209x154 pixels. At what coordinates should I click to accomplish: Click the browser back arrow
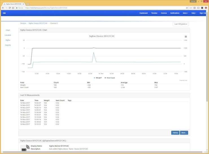[3, 8]
